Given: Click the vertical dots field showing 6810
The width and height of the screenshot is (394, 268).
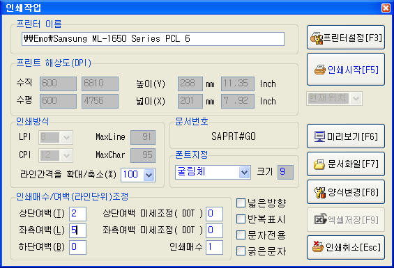Looking at the screenshot, I should point(100,84).
